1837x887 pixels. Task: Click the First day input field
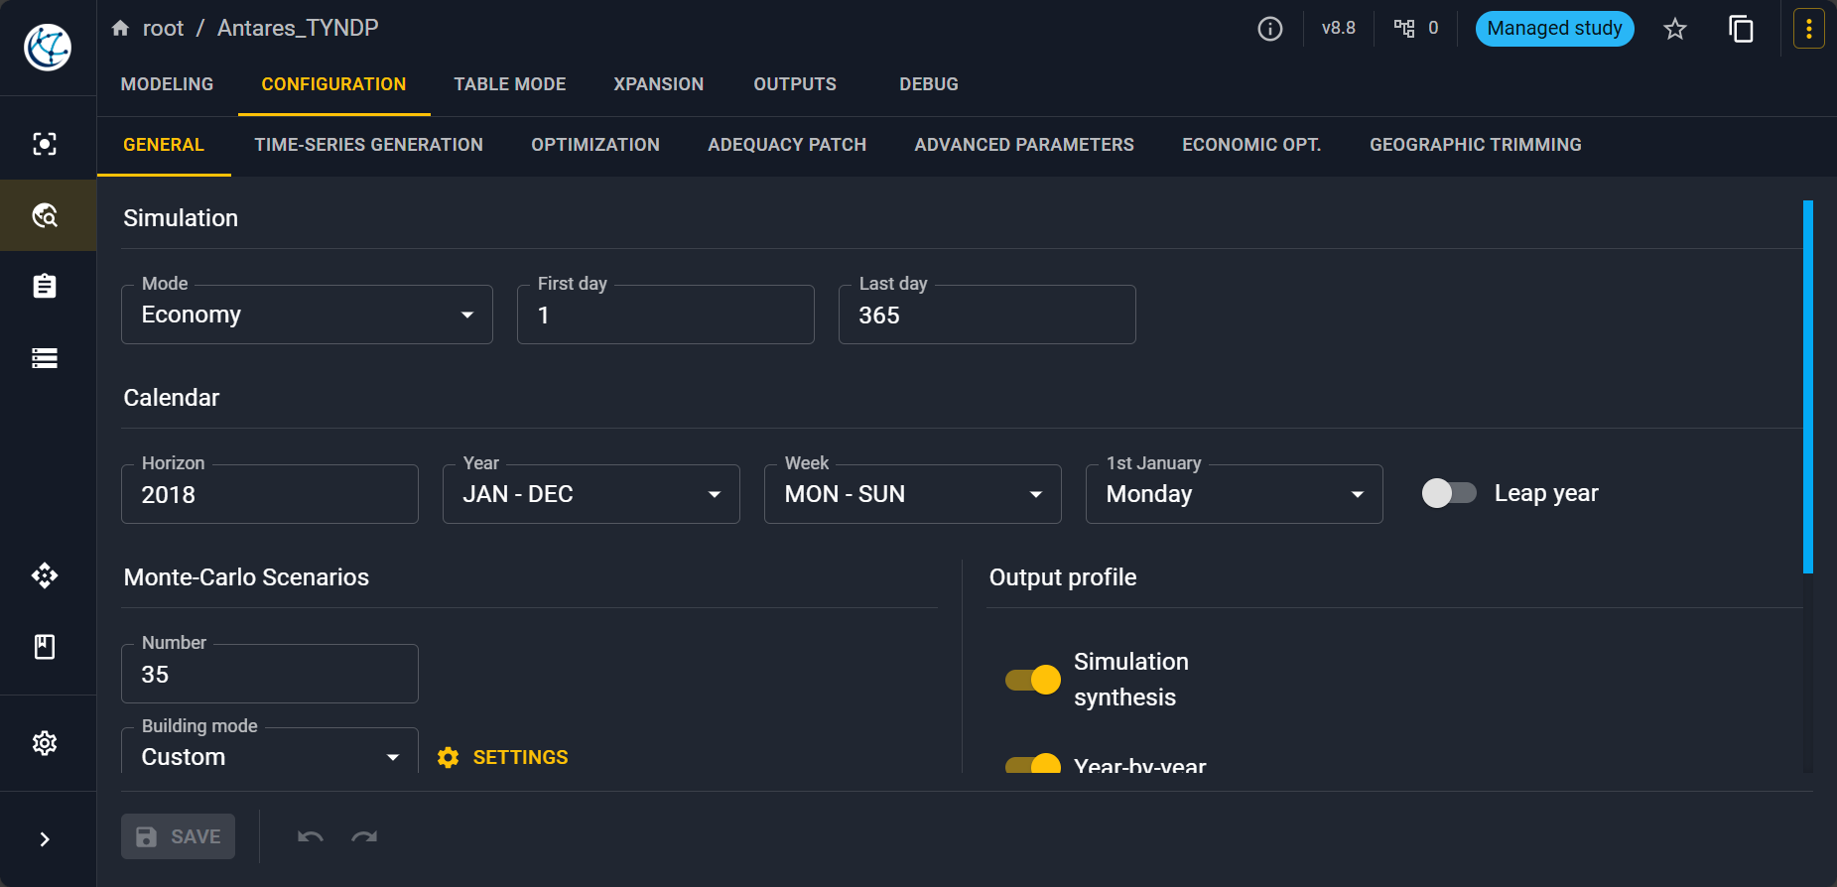(x=666, y=315)
